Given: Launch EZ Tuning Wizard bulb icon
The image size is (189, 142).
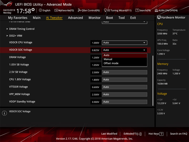Looking at the screenshot, I should (x=105, y=10).
